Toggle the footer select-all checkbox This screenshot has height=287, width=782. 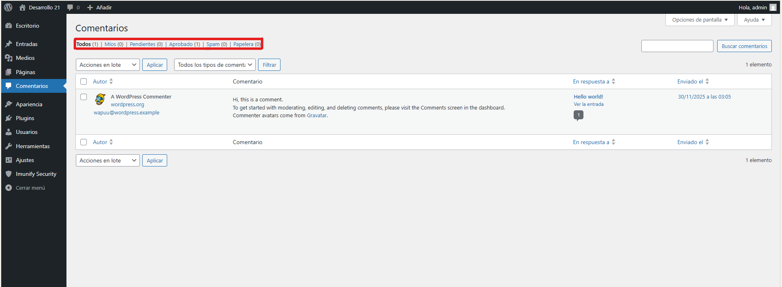[x=84, y=142]
